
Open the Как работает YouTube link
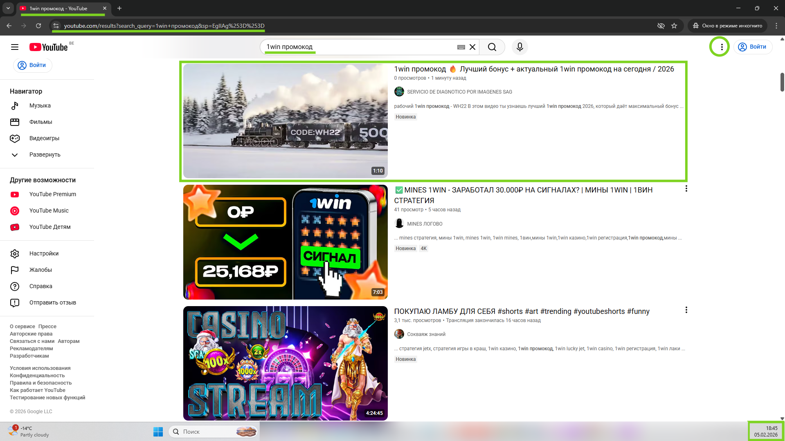point(38,390)
